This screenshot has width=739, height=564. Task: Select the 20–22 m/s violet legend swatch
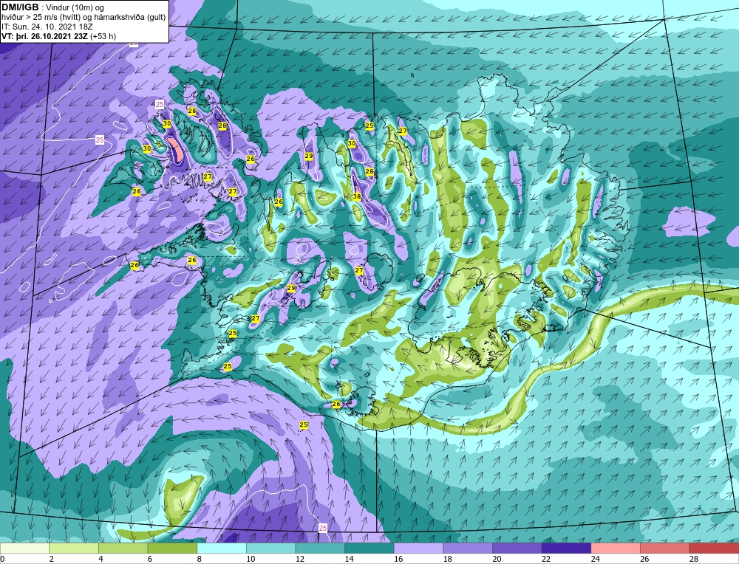point(517,548)
